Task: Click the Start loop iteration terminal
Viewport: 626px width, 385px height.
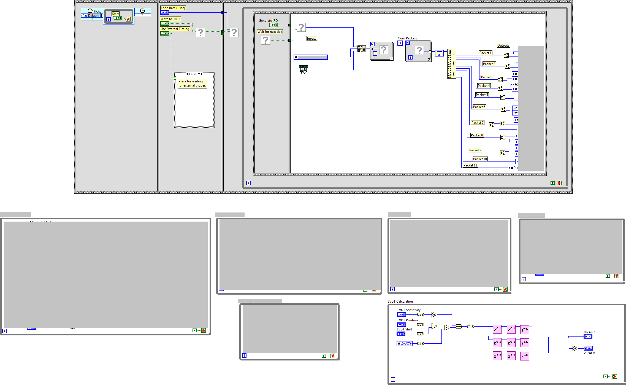Action: (109, 19)
